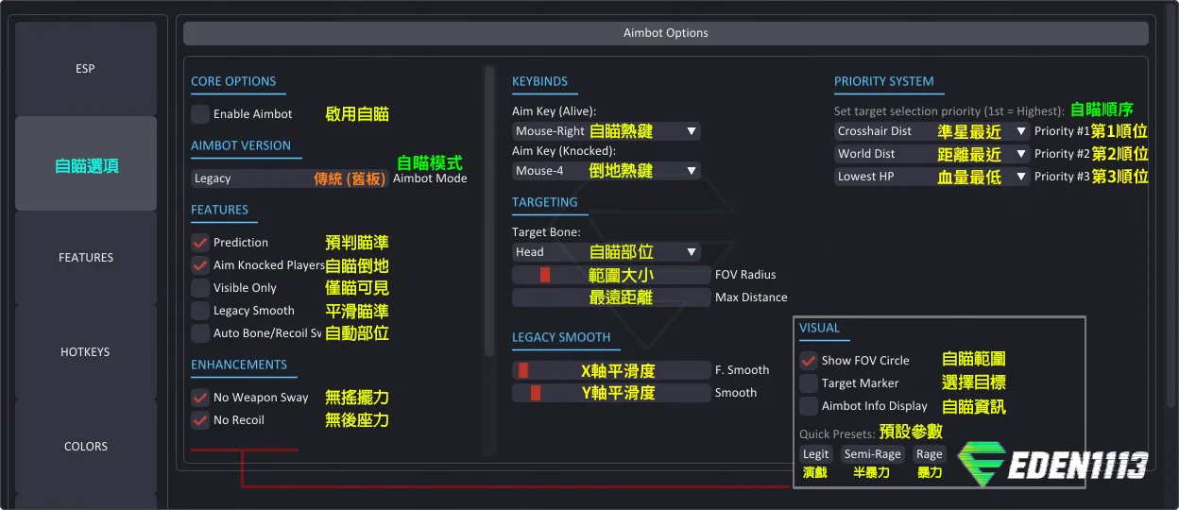Enable the Target Marker checkbox

(809, 383)
